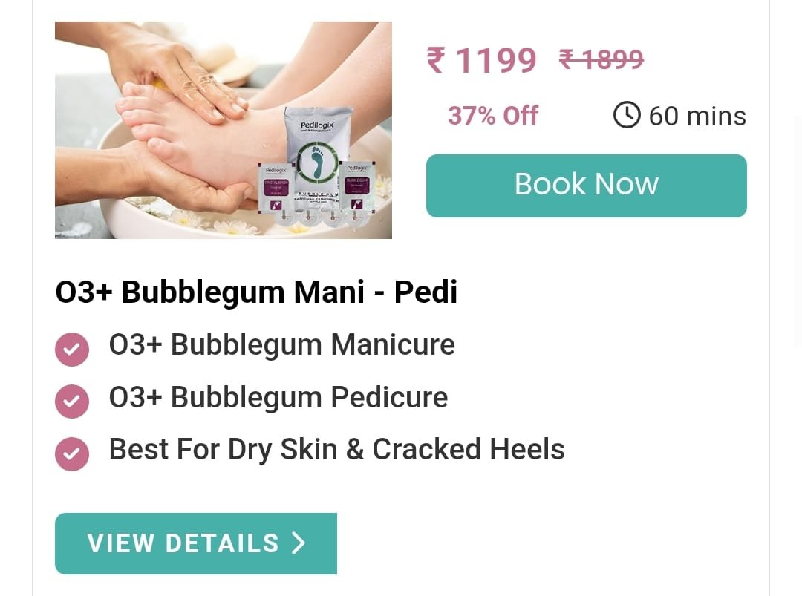Open the pedicure foot massage product image
The height and width of the screenshot is (596, 802).
point(224,130)
